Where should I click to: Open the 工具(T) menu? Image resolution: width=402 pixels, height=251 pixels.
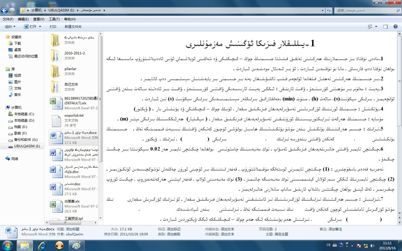click(x=54, y=19)
